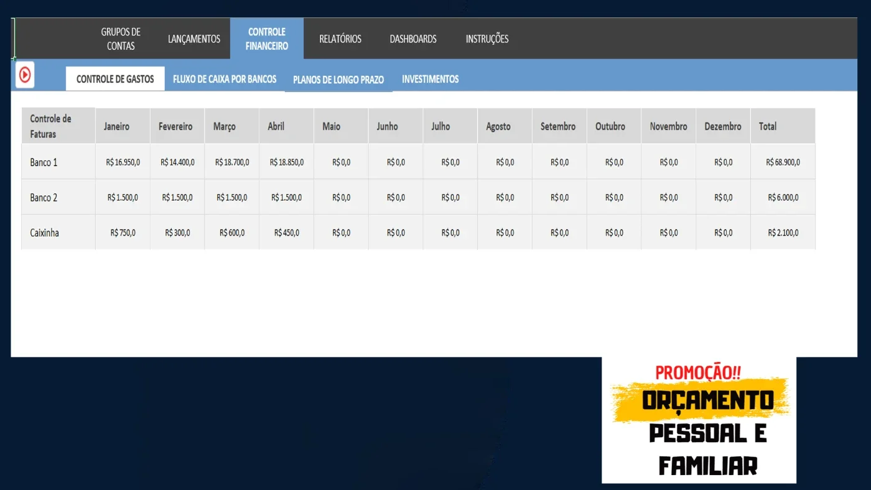Go to the Dashboards tab
Screen dimensions: 871x490
(413, 39)
